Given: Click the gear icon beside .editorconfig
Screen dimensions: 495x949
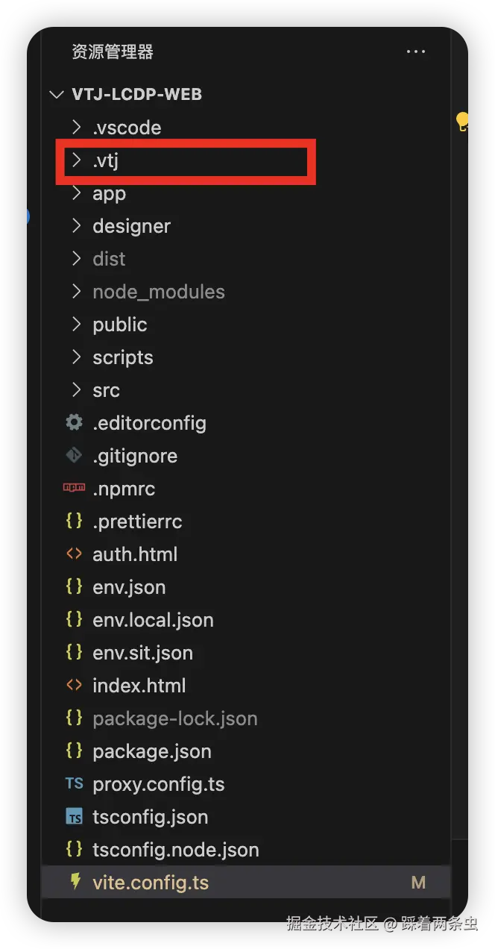Looking at the screenshot, I should pos(74,423).
